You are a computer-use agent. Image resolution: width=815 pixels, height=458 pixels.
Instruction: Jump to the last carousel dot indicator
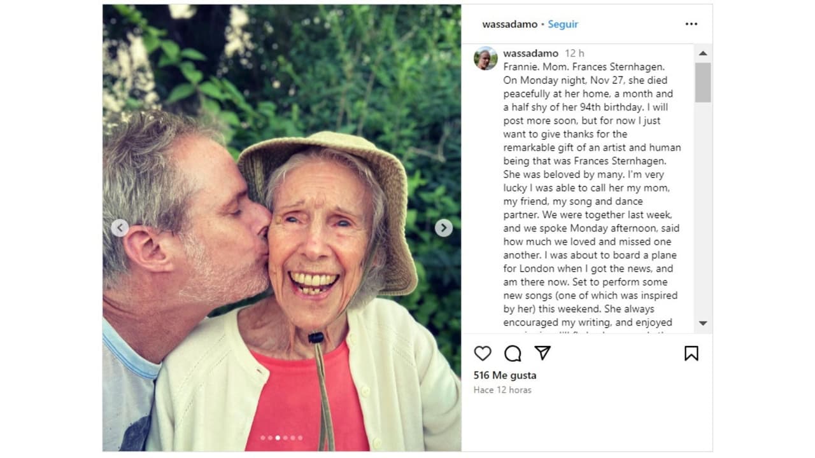(x=301, y=438)
